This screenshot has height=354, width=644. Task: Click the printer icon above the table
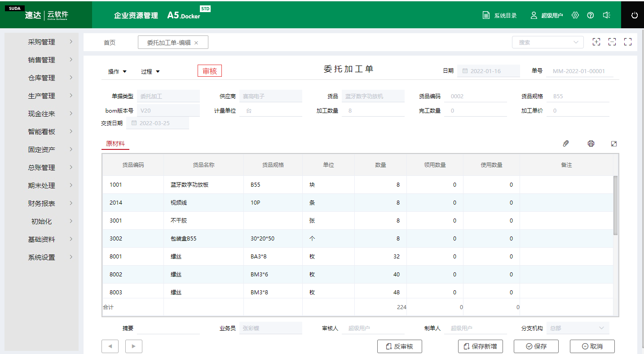[x=591, y=144]
